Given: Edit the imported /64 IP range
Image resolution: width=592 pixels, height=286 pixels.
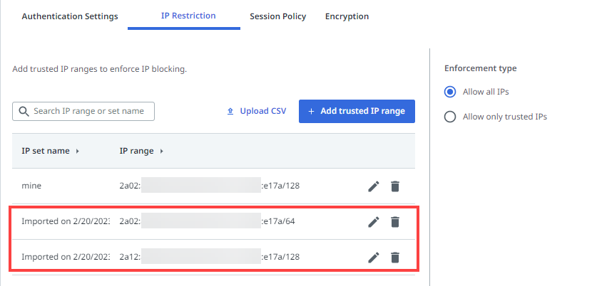Looking at the screenshot, I should [373, 222].
